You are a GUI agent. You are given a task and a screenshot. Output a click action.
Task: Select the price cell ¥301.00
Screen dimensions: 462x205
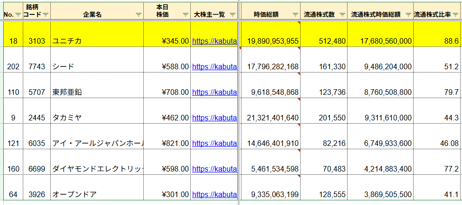pos(167,187)
